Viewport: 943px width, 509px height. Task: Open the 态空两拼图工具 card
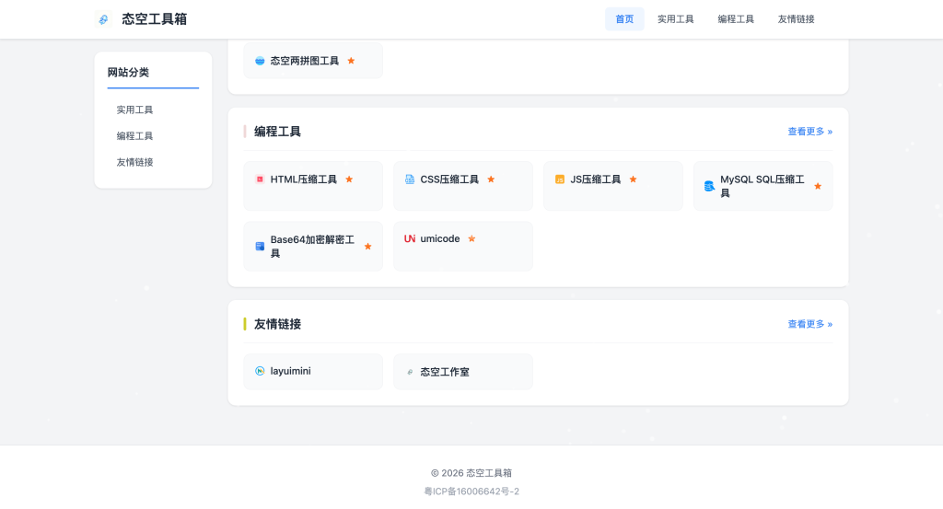click(313, 60)
